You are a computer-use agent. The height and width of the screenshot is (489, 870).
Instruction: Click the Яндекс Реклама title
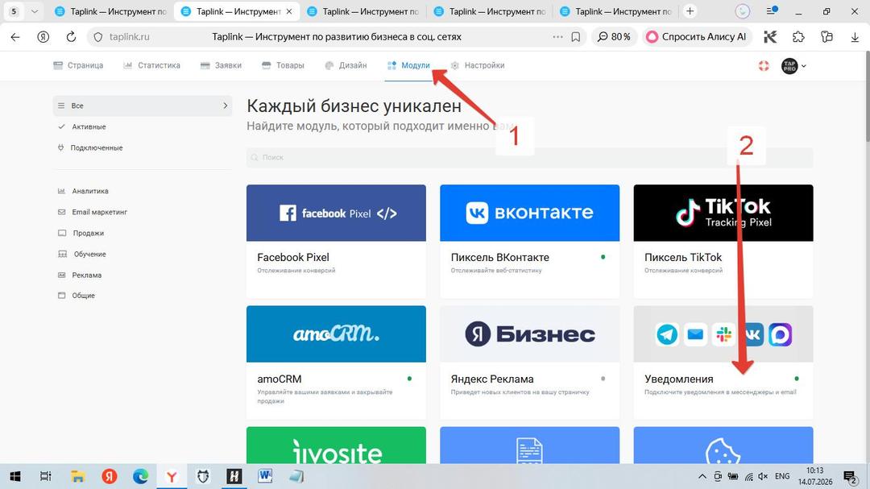(492, 379)
